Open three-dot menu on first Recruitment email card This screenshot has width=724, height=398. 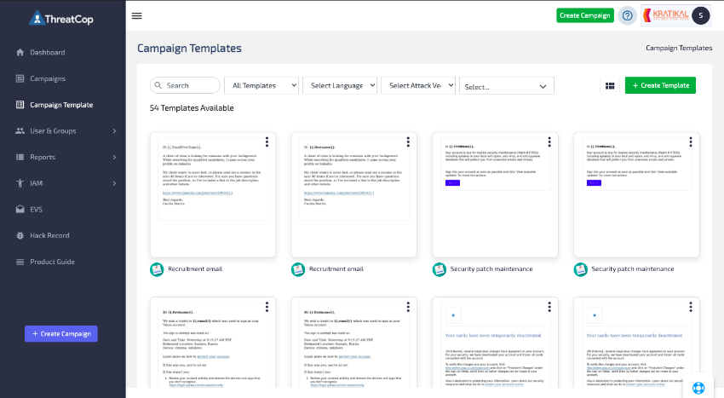point(267,141)
